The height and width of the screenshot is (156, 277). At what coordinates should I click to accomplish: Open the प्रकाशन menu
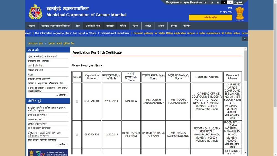click(x=187, y=26)
